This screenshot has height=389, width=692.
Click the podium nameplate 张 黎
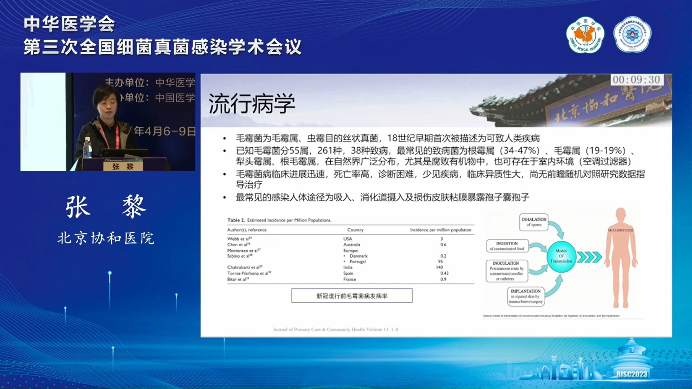point(123,166)
